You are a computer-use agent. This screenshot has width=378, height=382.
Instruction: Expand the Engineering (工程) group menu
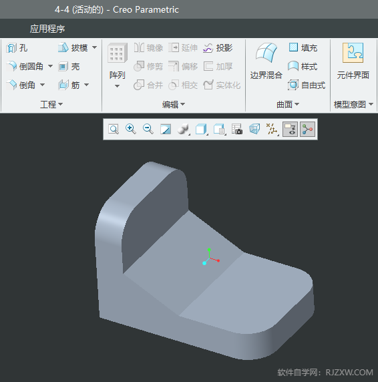click(x=51, y=104)
